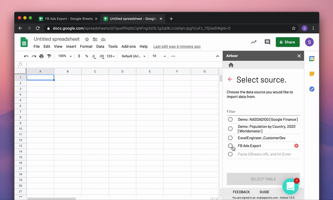333x200 pixels.
Task: Open Google Keep side panel icon
Action: (x=311, y=74)
